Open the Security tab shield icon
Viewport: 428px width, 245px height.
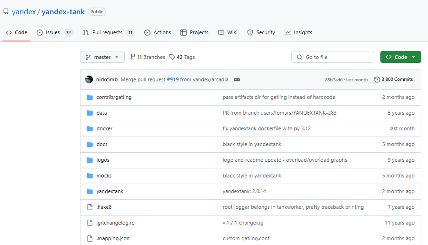[250, 32]
